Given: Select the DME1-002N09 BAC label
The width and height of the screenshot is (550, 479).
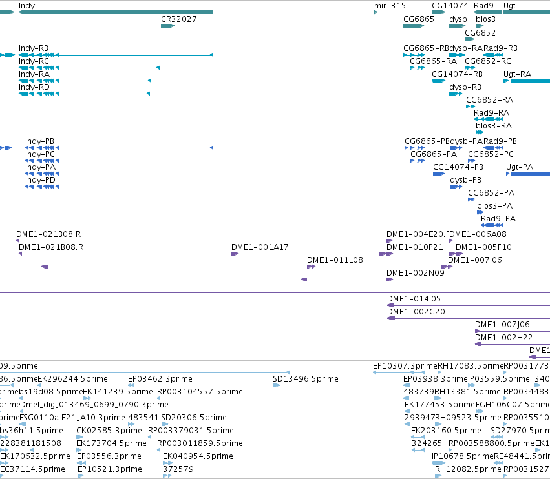Looking at the screenshot, I should (x=416, y=273).
